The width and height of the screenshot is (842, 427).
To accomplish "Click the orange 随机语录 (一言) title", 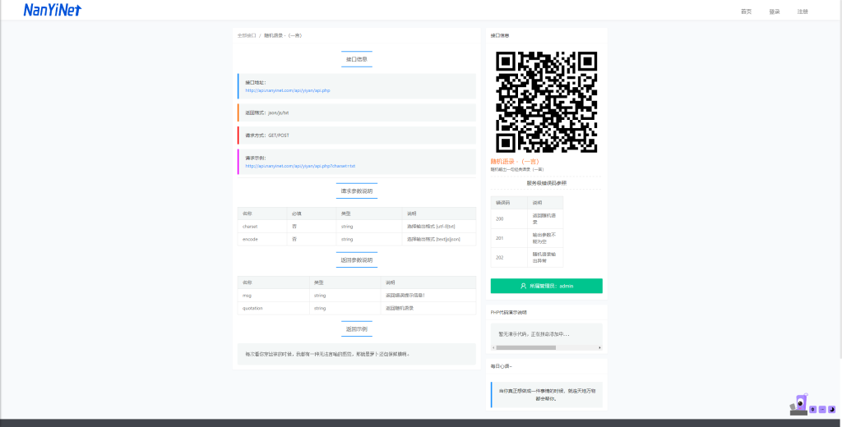I will pos(515,162).
